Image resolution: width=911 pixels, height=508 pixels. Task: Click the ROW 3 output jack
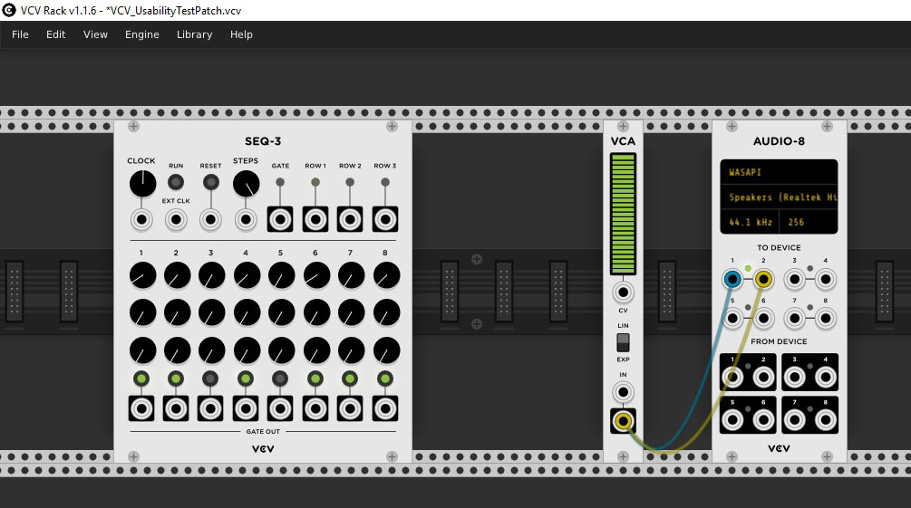384,219
